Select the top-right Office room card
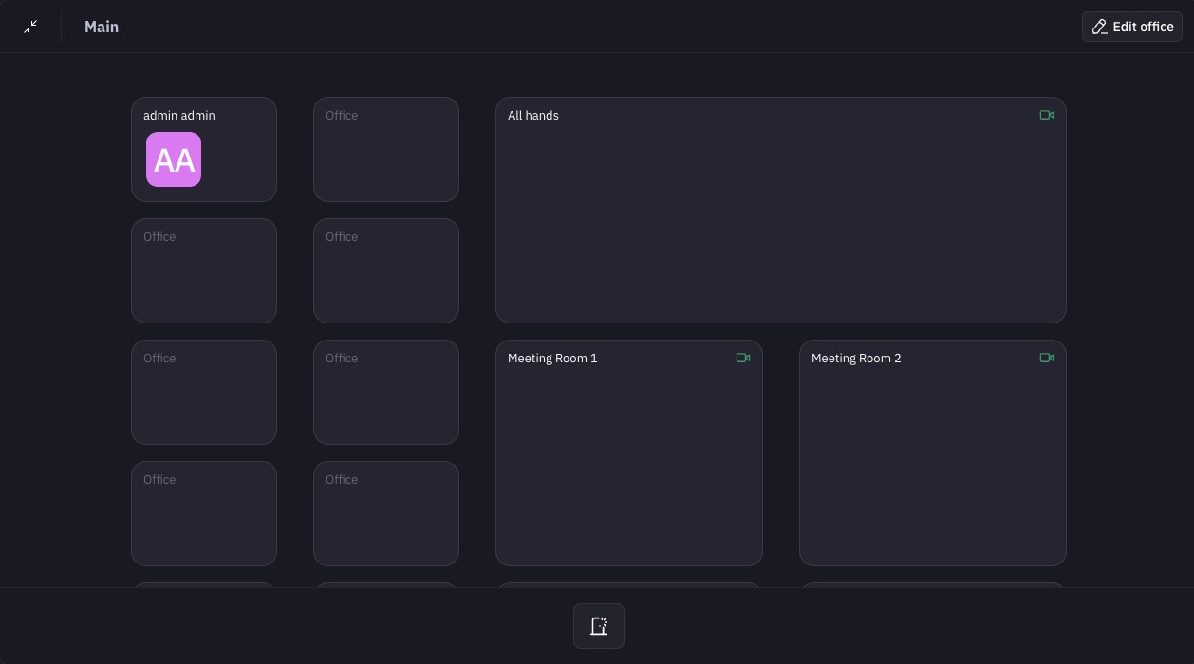Viewport: 1194px width, 664px height. [x=386, y=149]
